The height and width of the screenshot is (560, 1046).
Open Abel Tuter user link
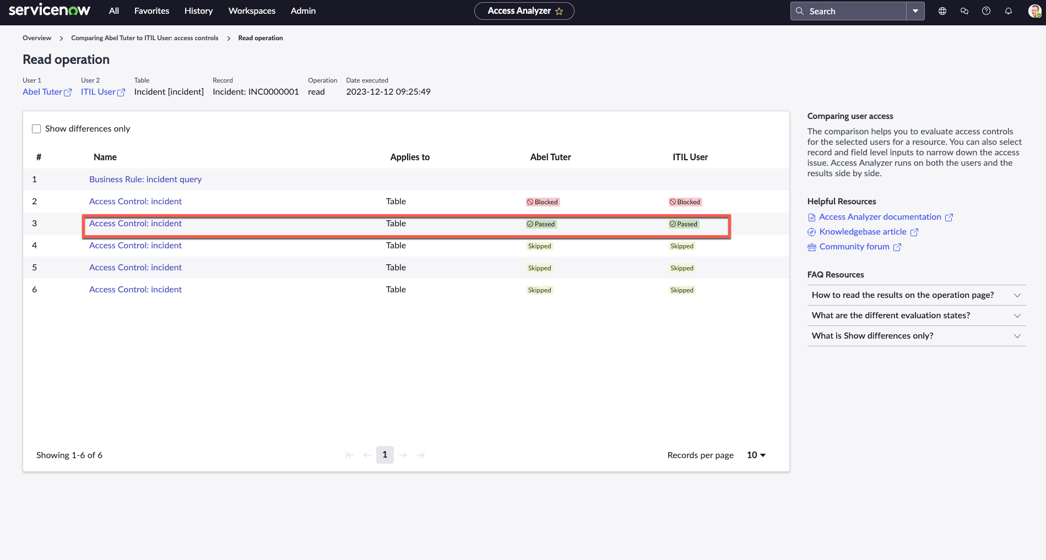[42, 92]
